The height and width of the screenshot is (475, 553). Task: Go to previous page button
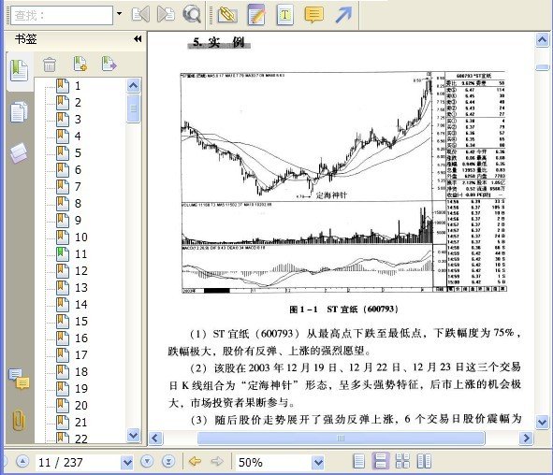click(22, 461)
